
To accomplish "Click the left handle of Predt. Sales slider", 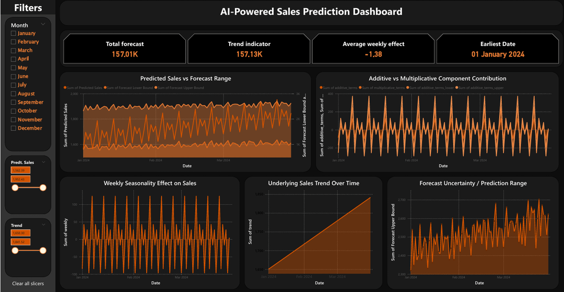I will click(15, 188).
